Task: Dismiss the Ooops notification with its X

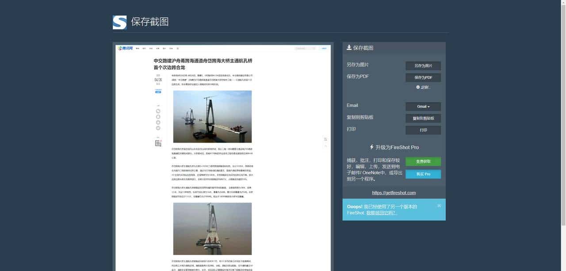Action: tap(439, 205)
